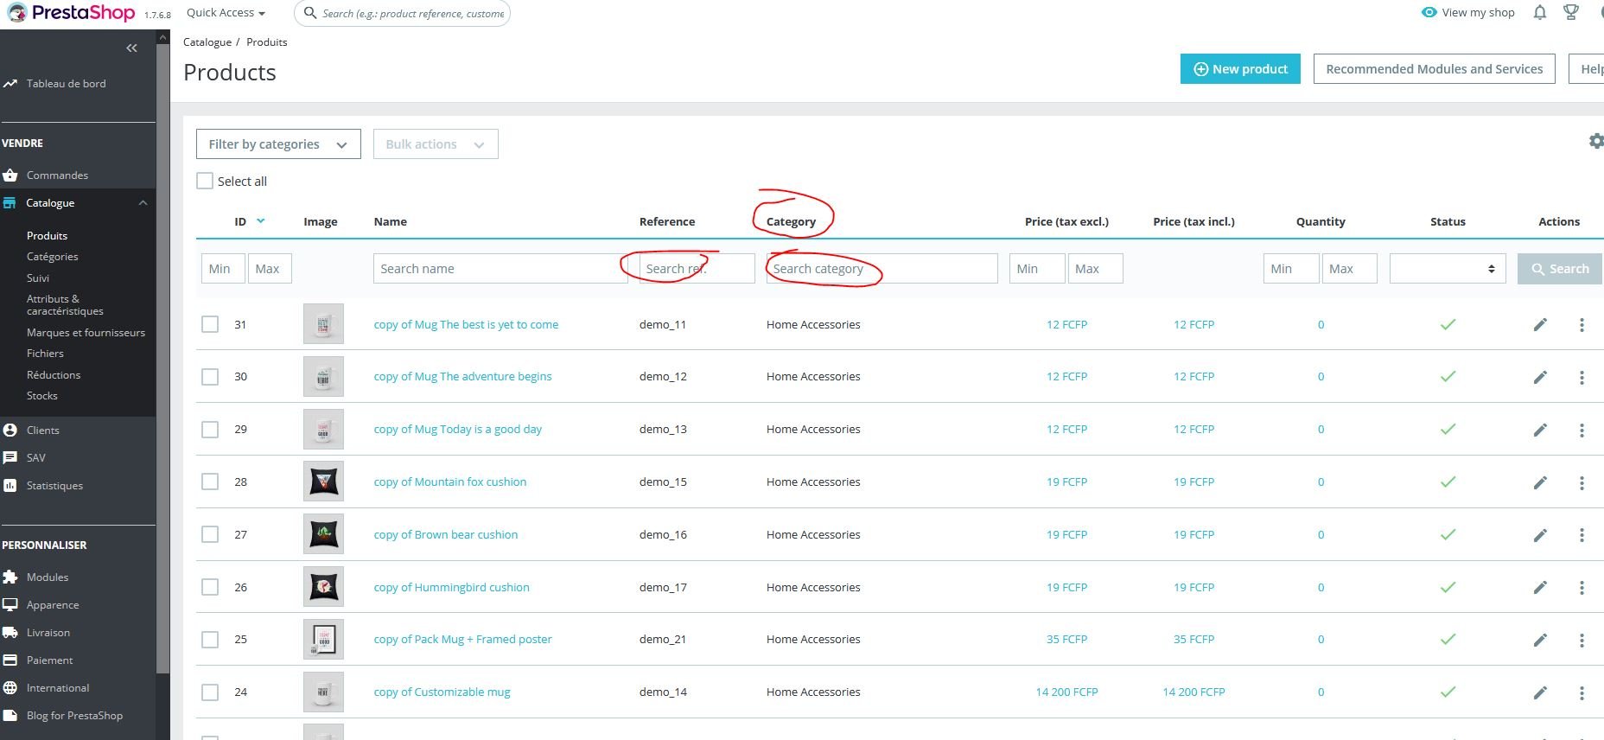
Task: Open more actions menu for product 28
Action: point(1582,482)
